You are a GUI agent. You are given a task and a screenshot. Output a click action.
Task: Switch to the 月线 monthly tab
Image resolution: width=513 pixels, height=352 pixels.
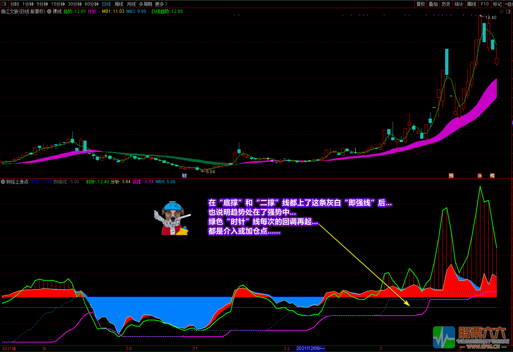pyautogui.click(x=131, y=4)
